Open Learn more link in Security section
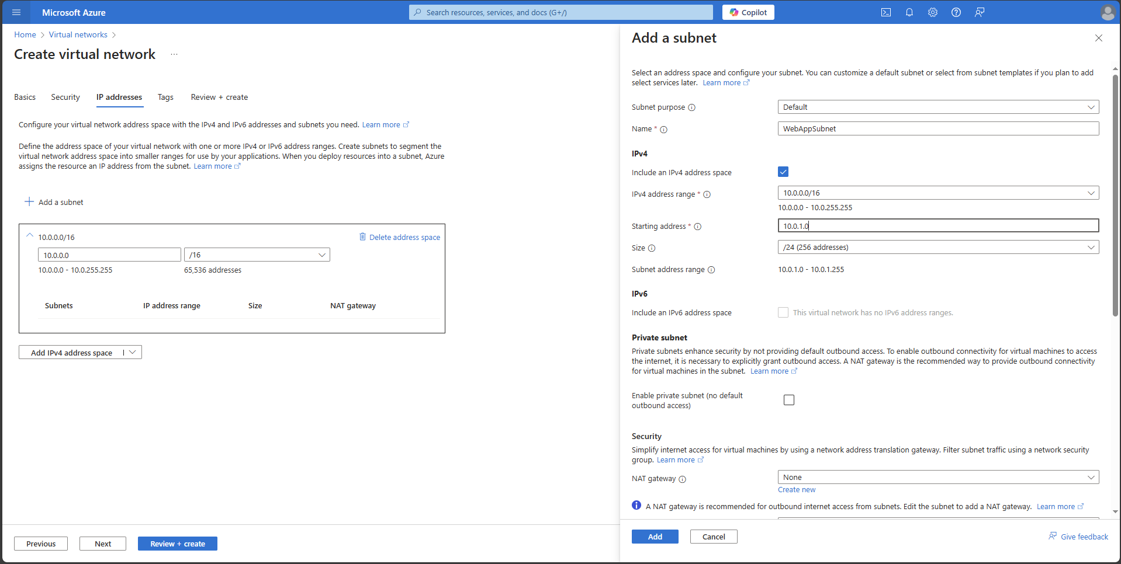This screenshot has height=564, width=1121. tap(680, 460)
